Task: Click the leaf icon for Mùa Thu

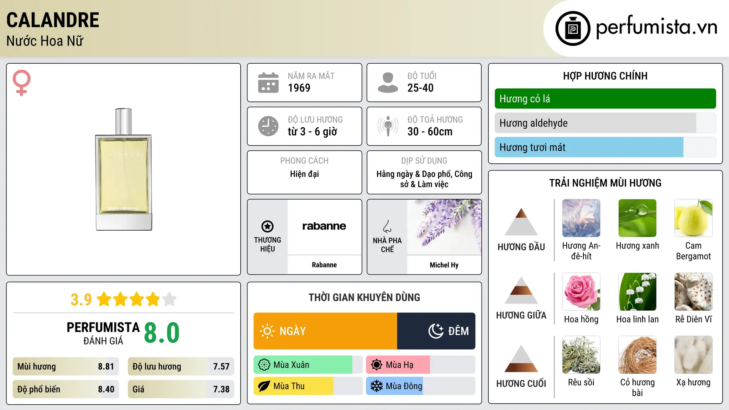Action: pos(264,386)
